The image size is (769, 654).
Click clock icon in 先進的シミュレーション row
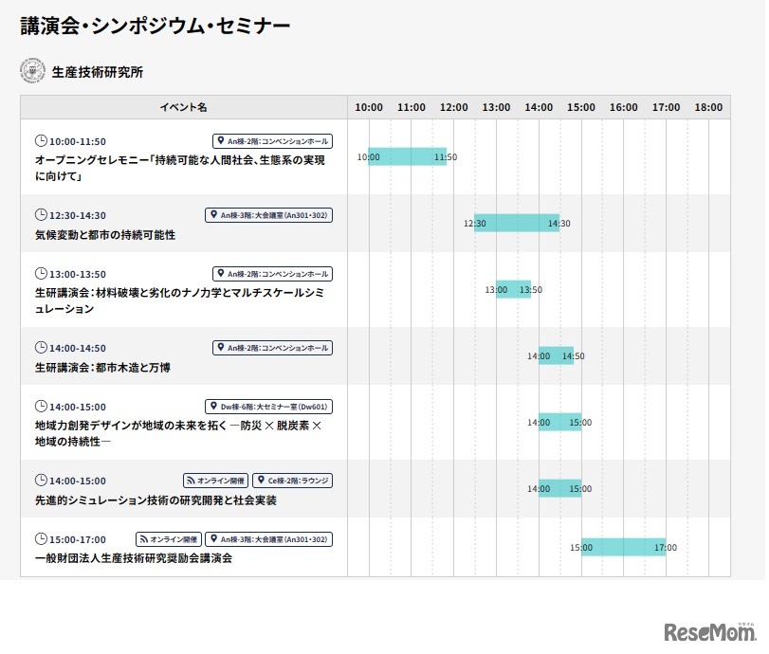click(x=41, y=480)
